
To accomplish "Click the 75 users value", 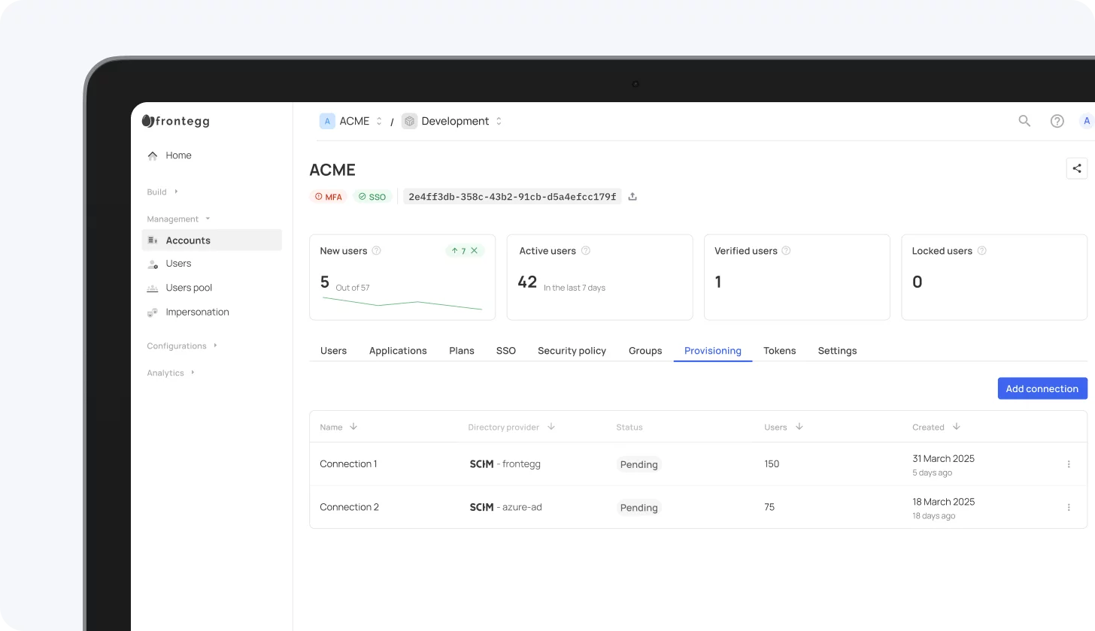I will [769, 507].
